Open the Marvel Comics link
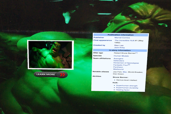Screen dimensions: 171x114 coord(122,38)
